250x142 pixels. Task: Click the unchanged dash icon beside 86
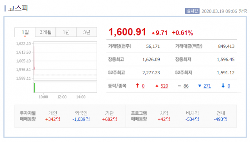tap(179, 86)
